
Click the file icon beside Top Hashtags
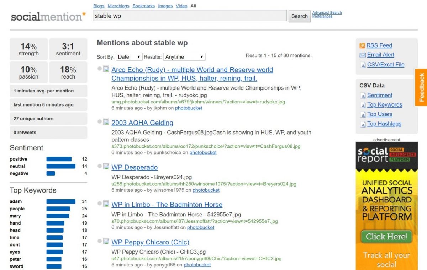(363, 124)
